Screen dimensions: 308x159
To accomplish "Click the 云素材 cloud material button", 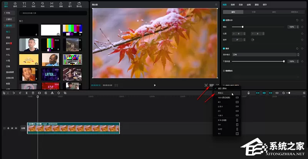I will tap(9, 19).
